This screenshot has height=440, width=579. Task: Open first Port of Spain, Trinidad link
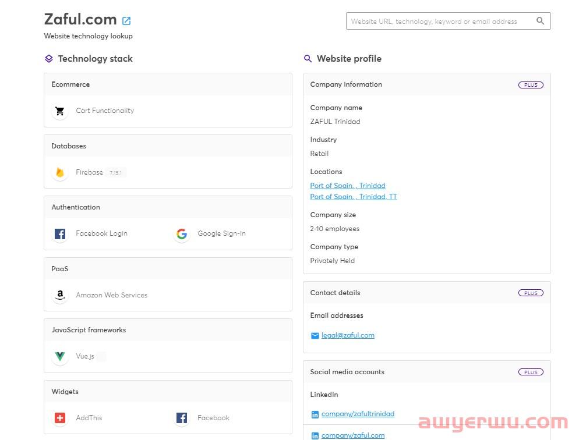point(348,186)
